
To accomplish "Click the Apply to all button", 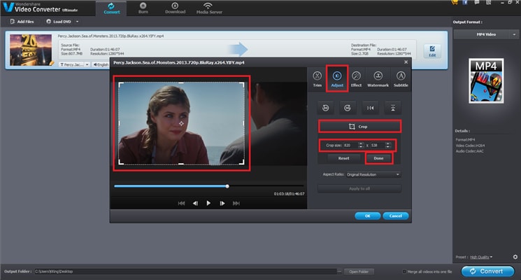I will click(359, 188).
